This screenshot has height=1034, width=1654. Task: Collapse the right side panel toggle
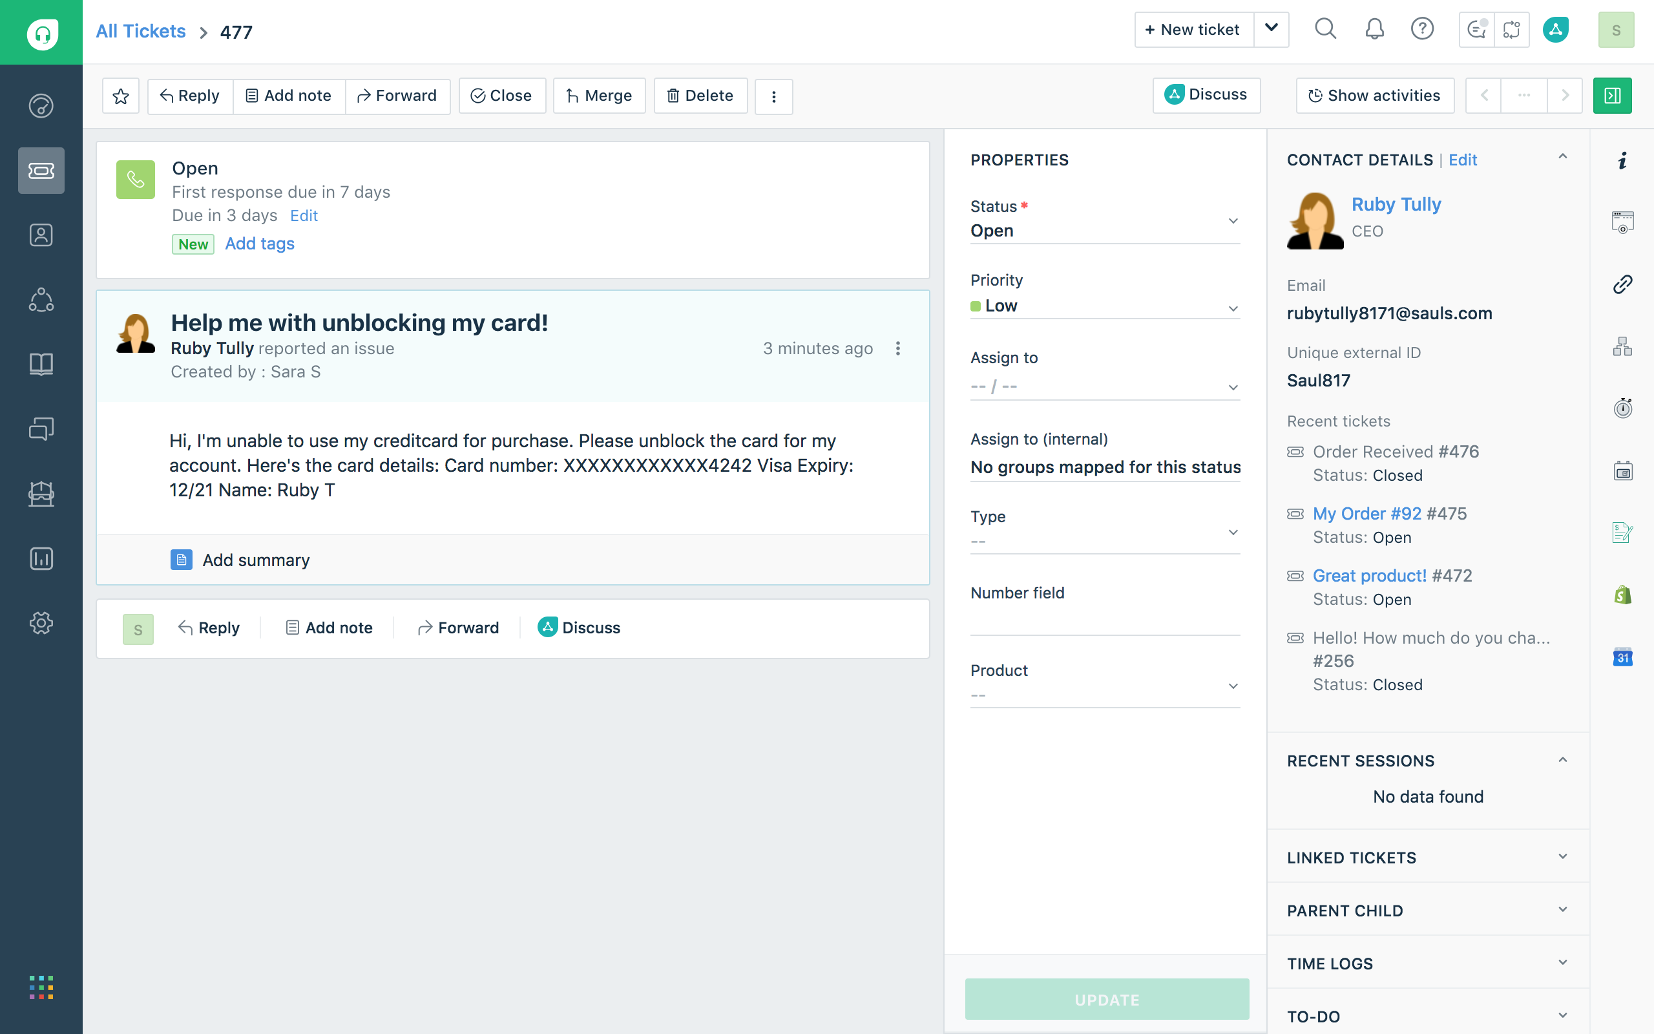(1612, 96)
